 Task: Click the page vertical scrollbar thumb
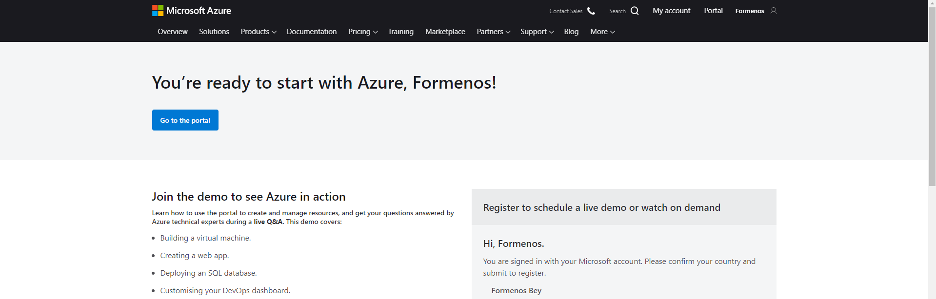[932, 96]
